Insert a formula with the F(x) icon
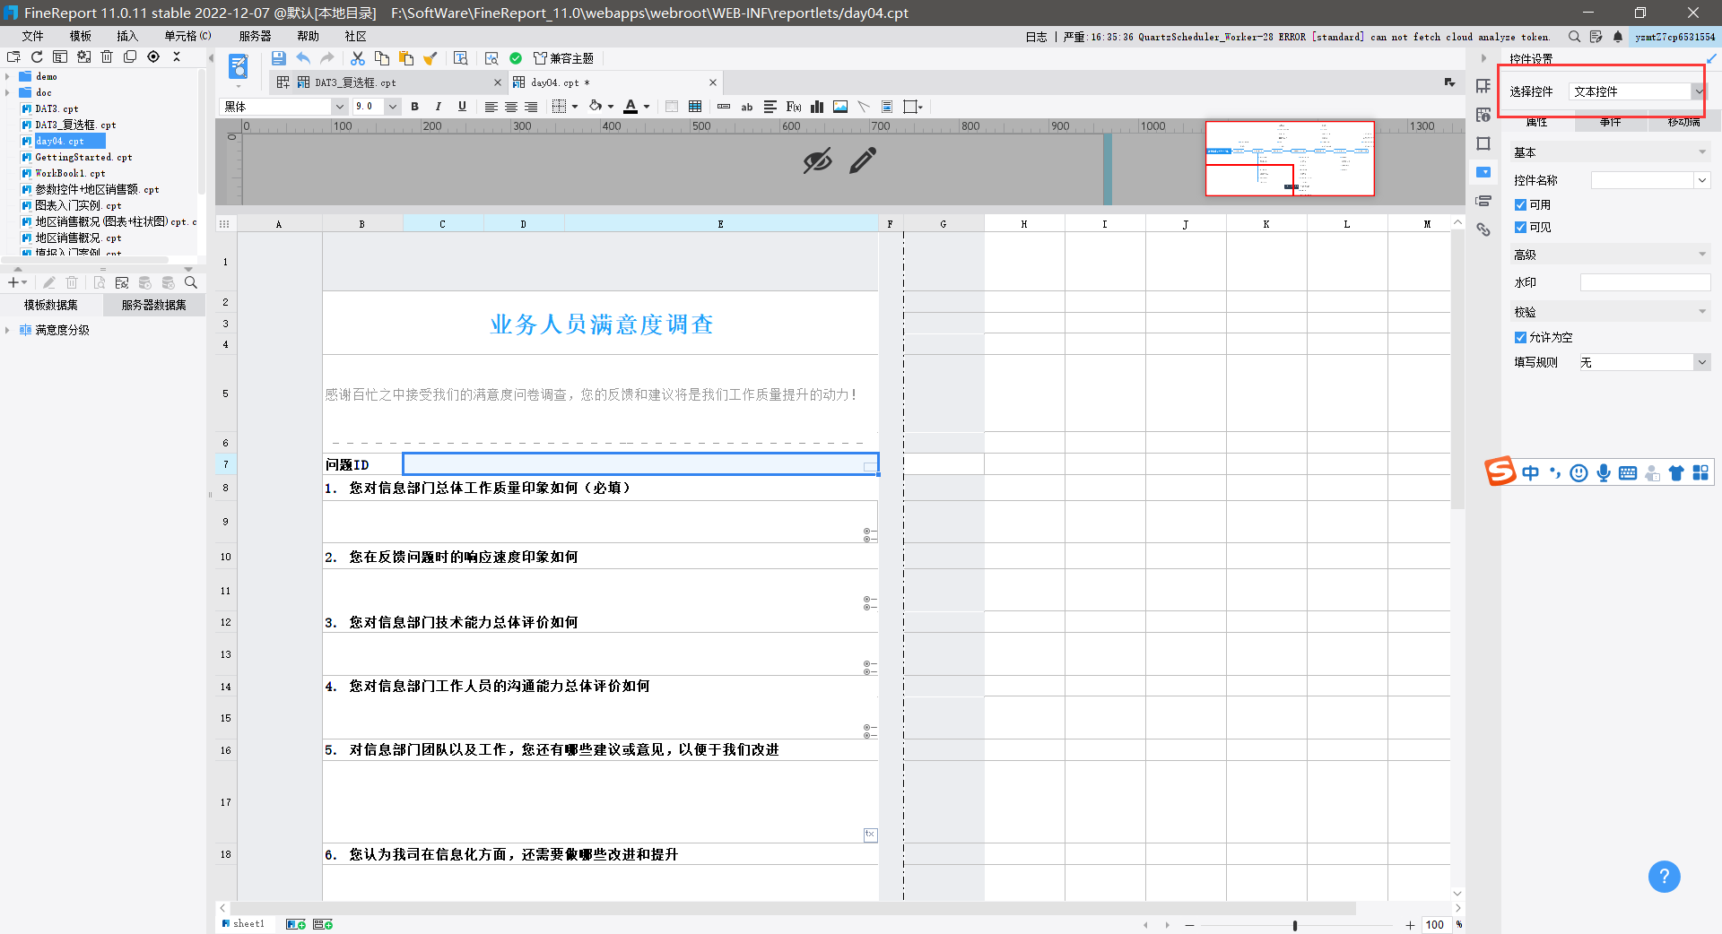Screen dimensions: 1722x934 pos(793,107)
